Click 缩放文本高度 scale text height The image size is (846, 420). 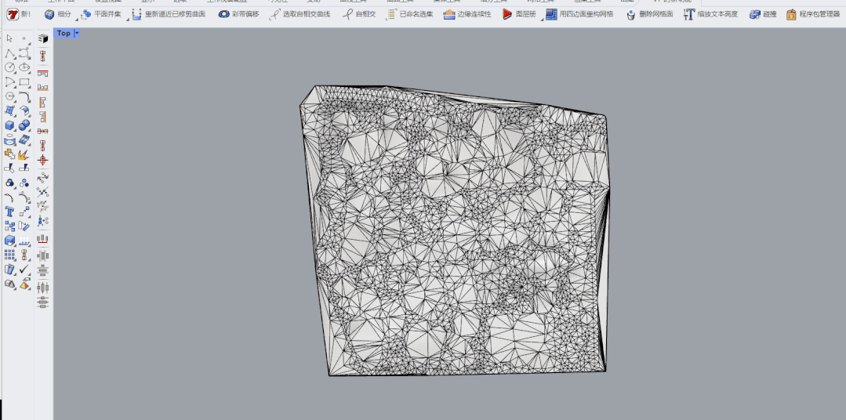coord(710,14)
